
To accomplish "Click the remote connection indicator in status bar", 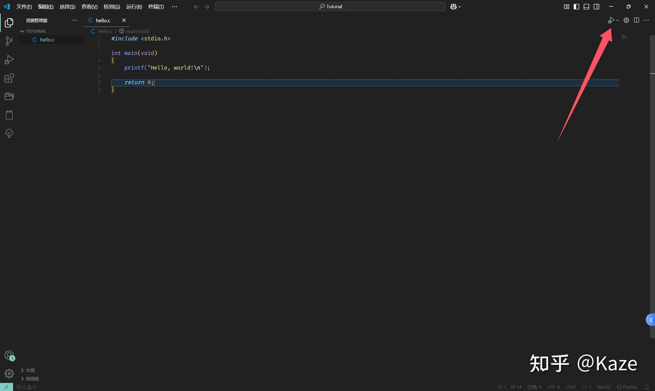I will point(6,387).
